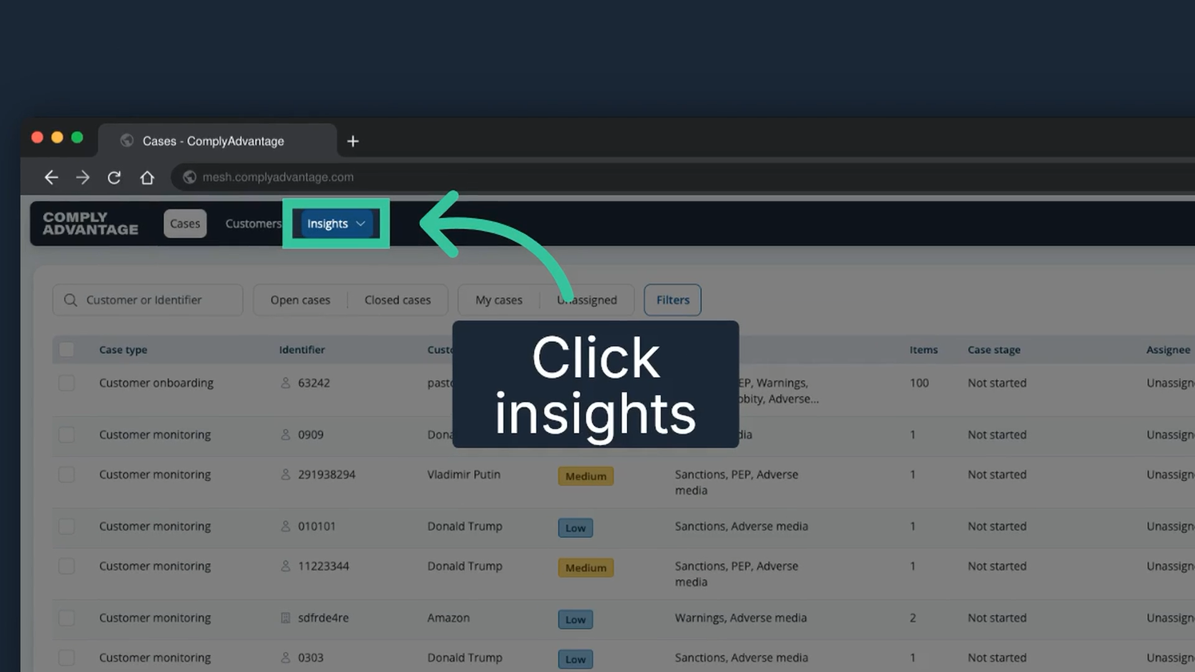Click the ComplyAdvantage logo
This screenshot has height=672, width=1195.
coord(90,223)
